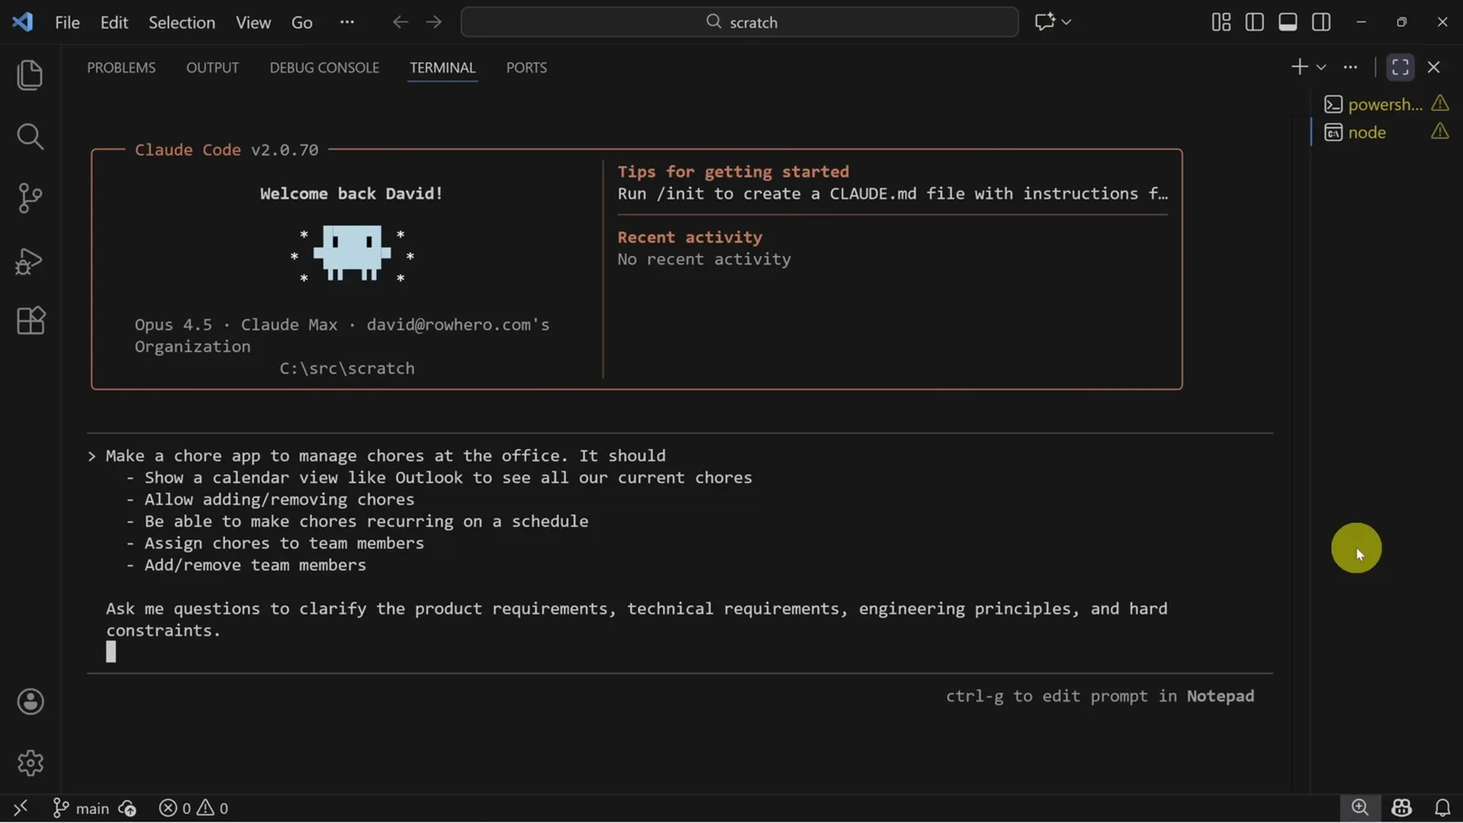Open errors and warnings count in status bar

(194, 808)
